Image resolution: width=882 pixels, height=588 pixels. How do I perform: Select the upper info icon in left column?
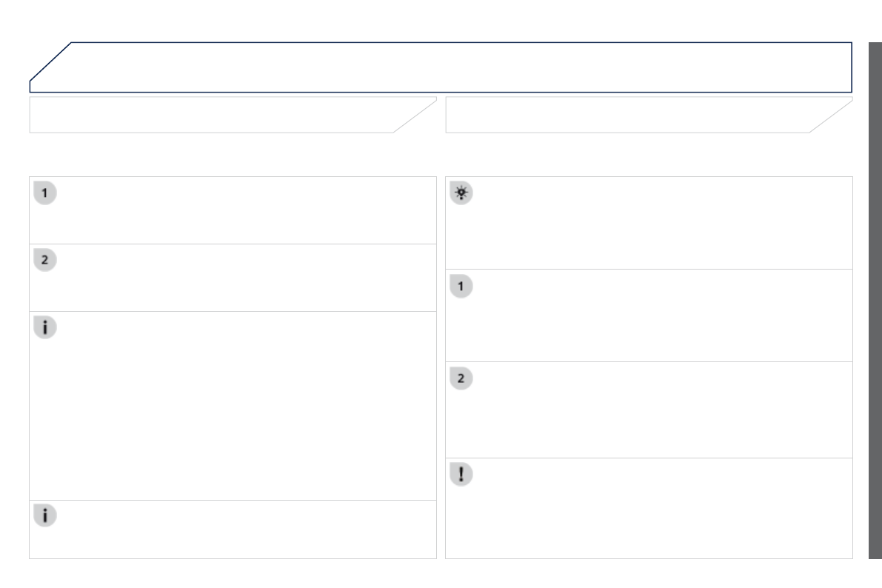pyautogui.click(x=46, y=328)
